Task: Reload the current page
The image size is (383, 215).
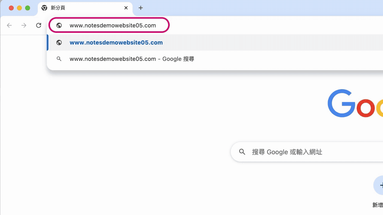Action: click(39, 25)
